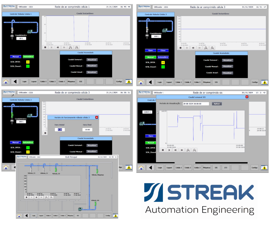Go to Máquinas page from célula 1 screen
270x227 pixels.
click(71, 82)
